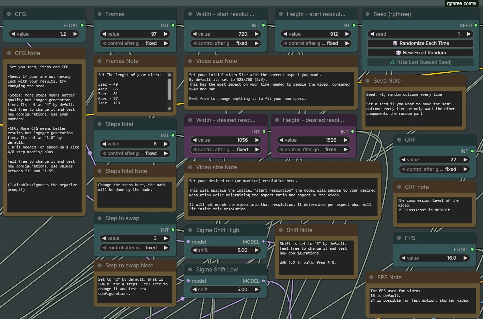The width and height of the screenshot is (483, 319).
Task: Increase the CRF value with right arrow
Action: click(x=465, y=160)
